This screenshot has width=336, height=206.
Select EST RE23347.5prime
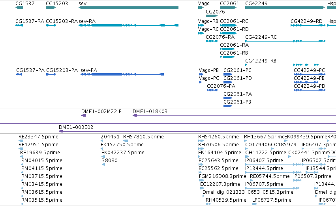click(x=21, y=141)
